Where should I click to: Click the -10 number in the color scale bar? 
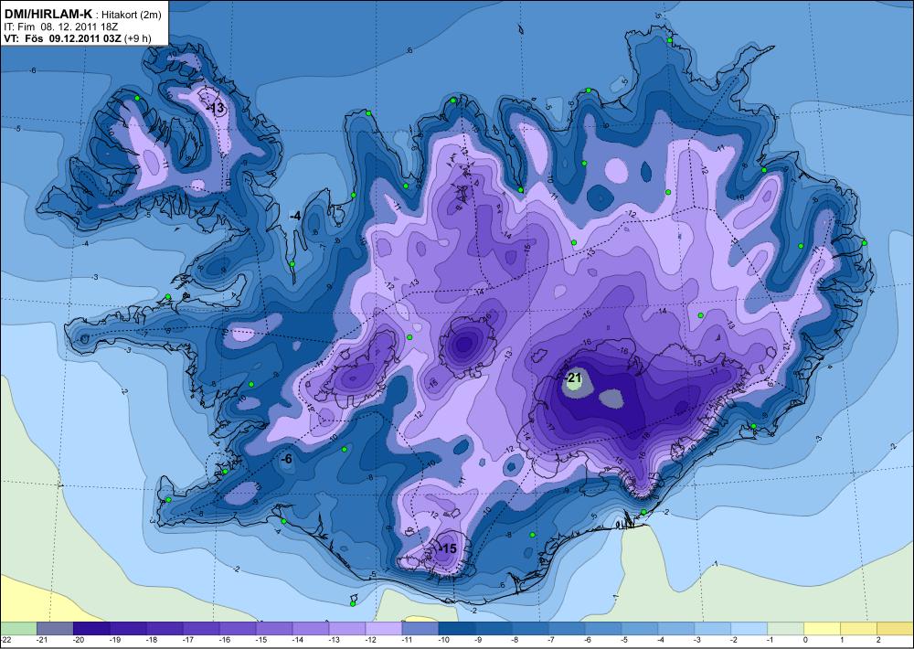pos(443,640)
